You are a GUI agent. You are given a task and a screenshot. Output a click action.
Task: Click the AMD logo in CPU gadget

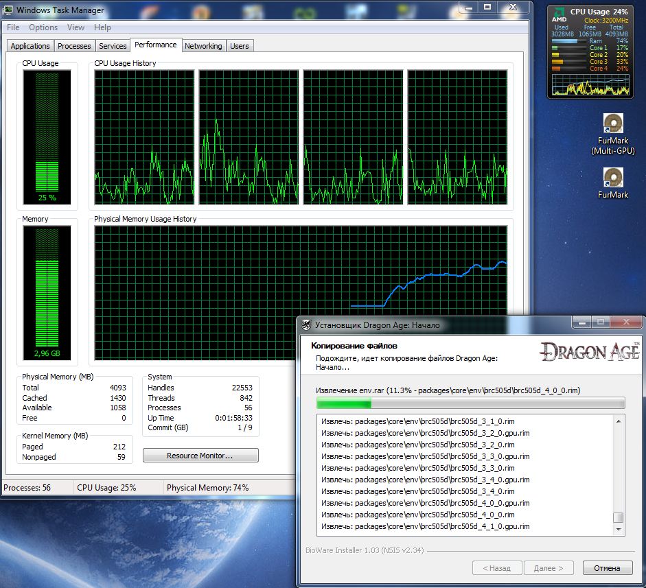point(559,15)
